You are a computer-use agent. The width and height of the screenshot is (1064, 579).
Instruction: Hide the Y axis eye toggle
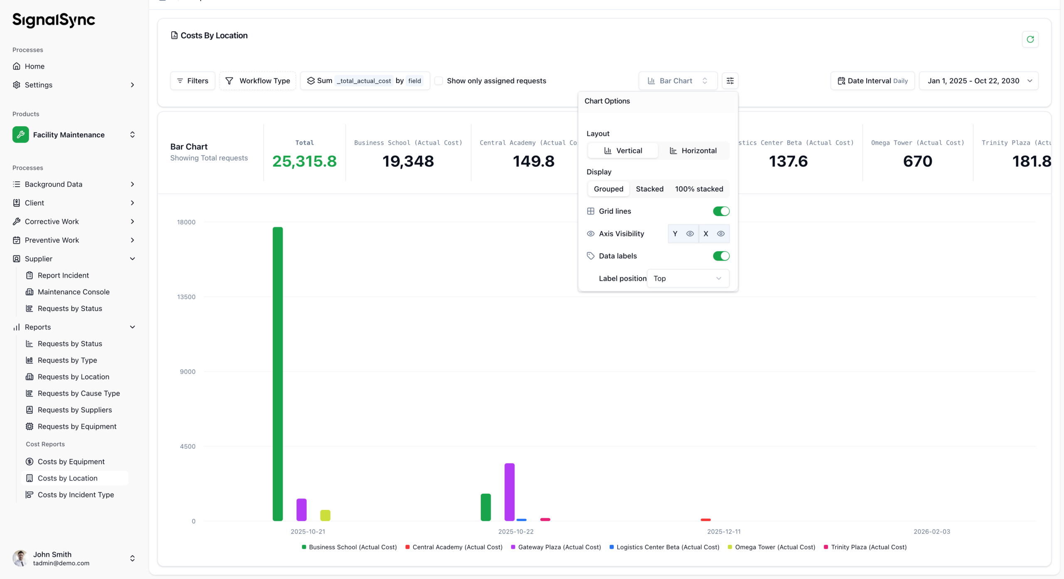[690, 234]
